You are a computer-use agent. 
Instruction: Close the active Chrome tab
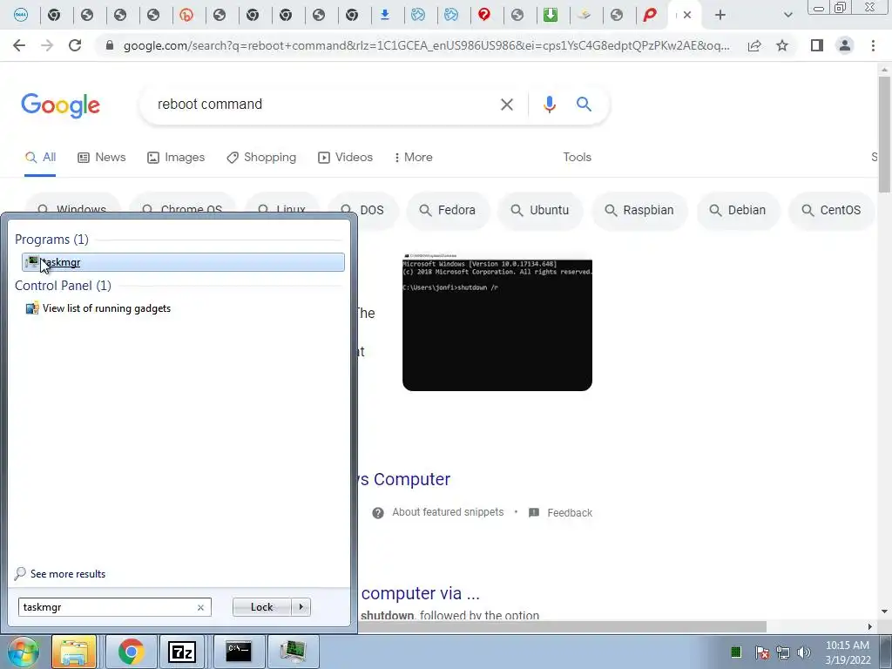(687, 15)
